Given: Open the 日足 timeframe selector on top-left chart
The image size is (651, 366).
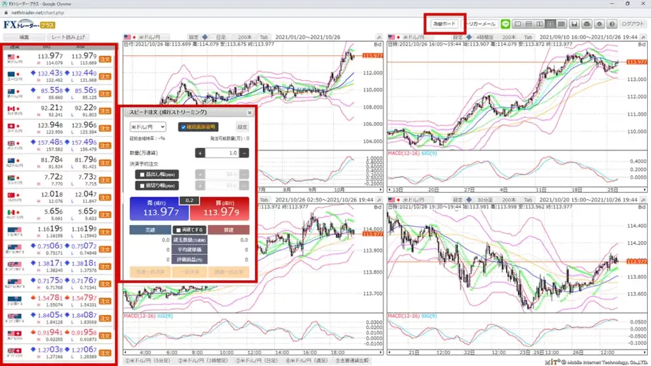Looking at the screenshot, I should pos(221,37).
